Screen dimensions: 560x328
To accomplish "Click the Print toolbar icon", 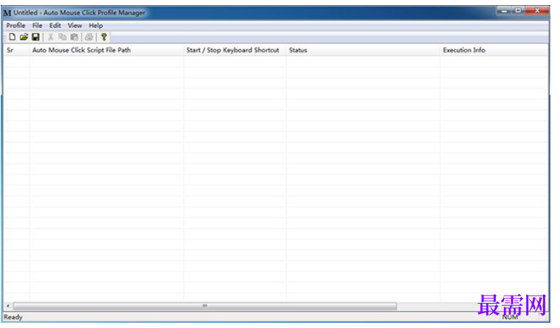I will pos(89,37).
